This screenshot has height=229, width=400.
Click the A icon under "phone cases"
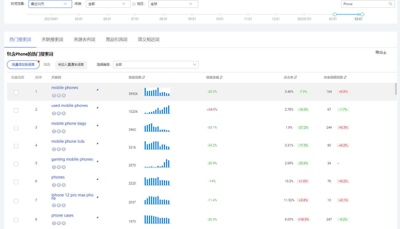coord(63,223)
